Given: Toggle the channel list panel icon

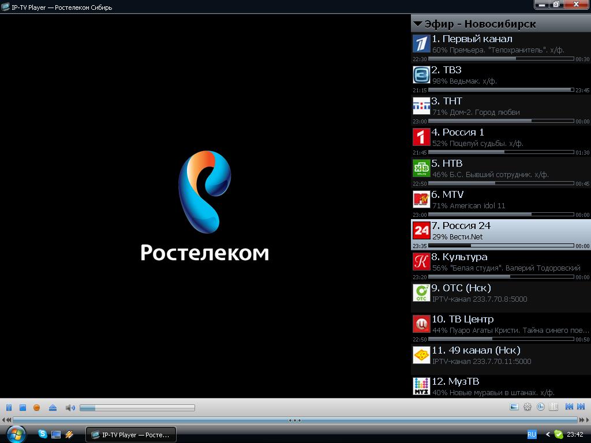Looking at the screenshot, I should tap(553, 407).
